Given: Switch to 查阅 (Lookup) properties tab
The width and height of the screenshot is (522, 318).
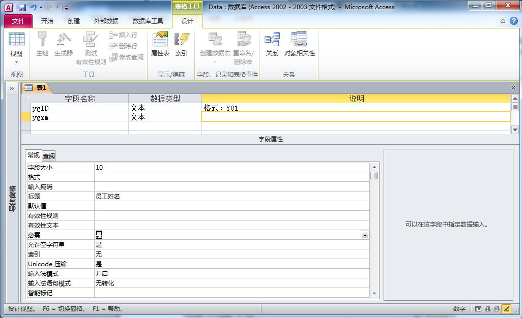Looking at the screenshot, I should [x=49, y=156].
